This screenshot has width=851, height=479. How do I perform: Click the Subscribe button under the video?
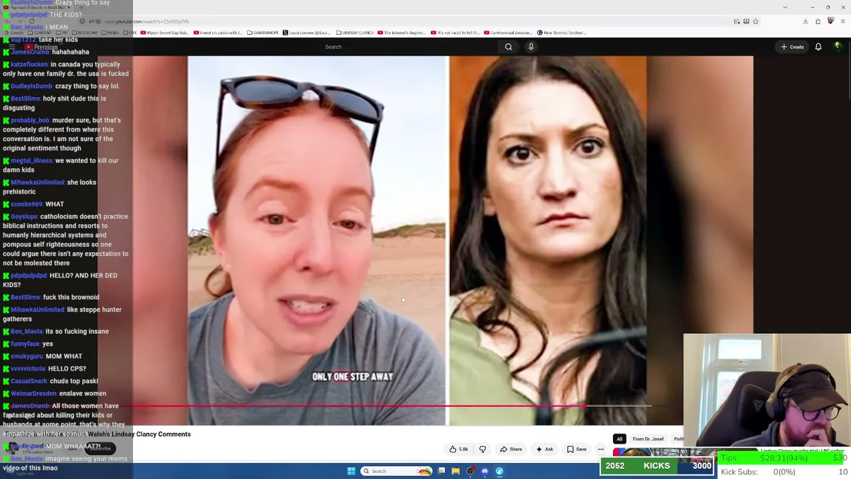[100, 448]
